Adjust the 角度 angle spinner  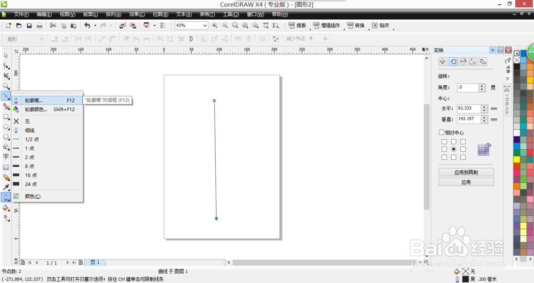click(482, 87)
